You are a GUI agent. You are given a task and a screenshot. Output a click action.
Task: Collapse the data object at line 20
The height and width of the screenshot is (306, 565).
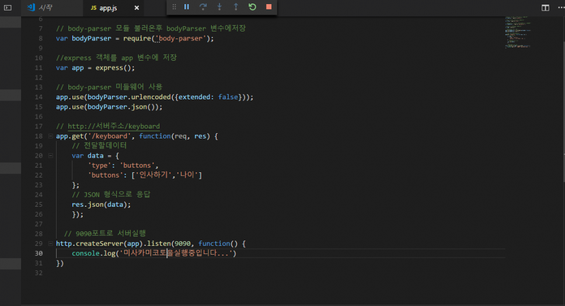pyautogui.click(x=50, y=155)
